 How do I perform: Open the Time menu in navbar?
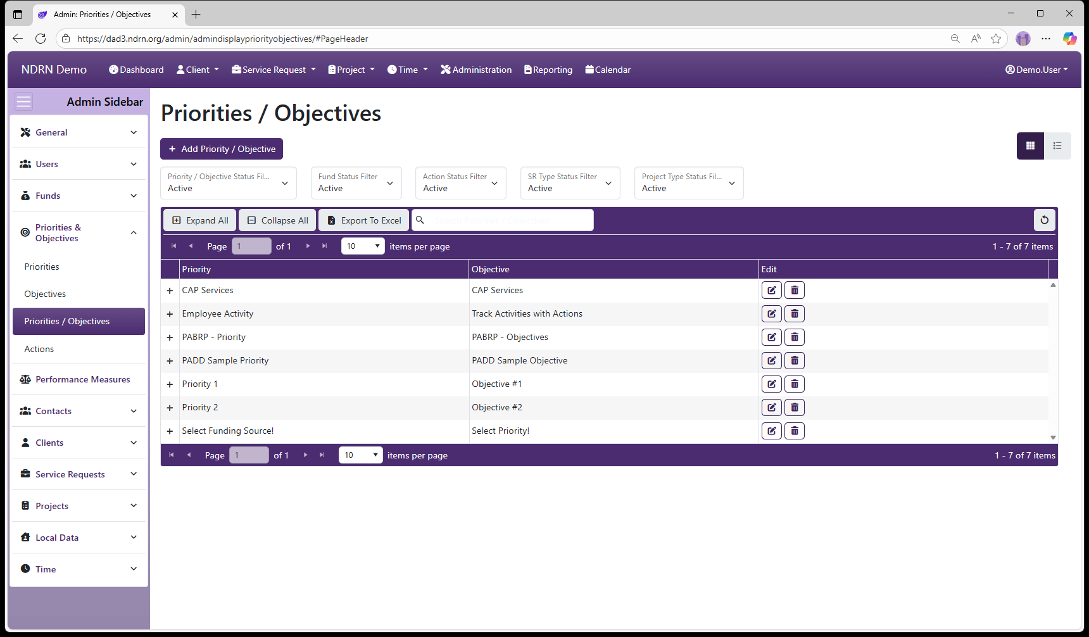click(408, 70)
